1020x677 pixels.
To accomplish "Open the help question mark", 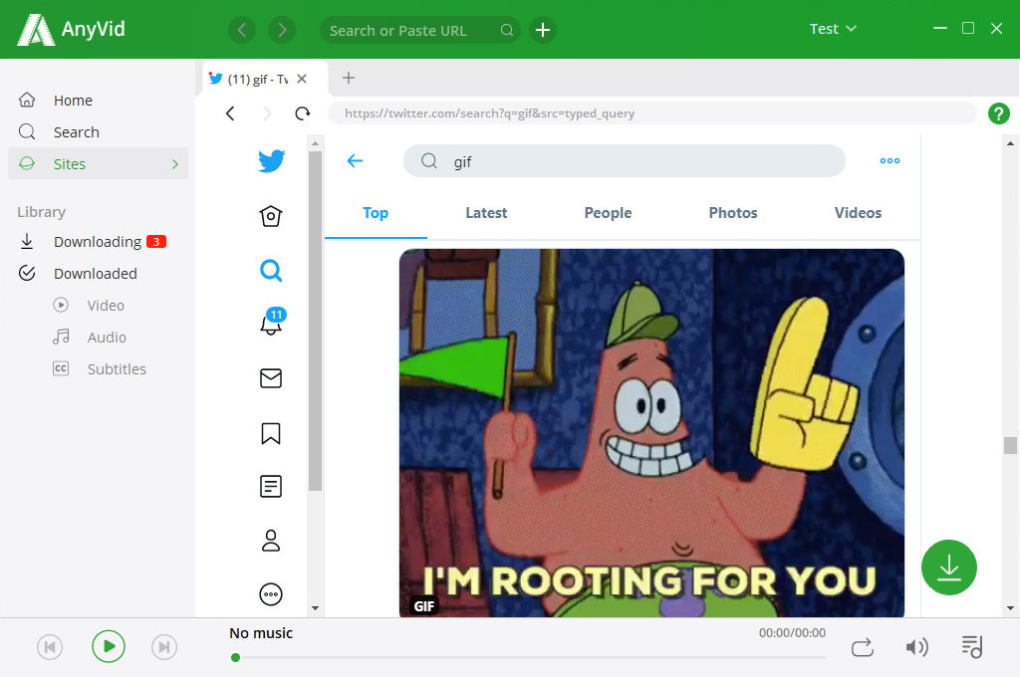I will point(999,113).
